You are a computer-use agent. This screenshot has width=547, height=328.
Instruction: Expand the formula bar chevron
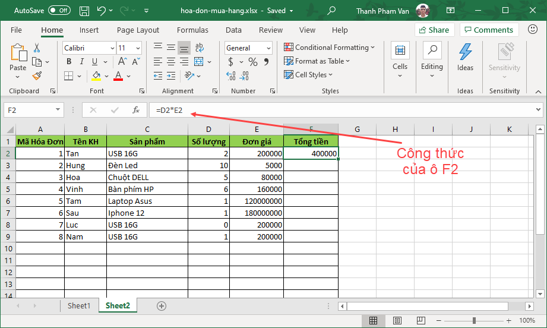tap(538, 109)
